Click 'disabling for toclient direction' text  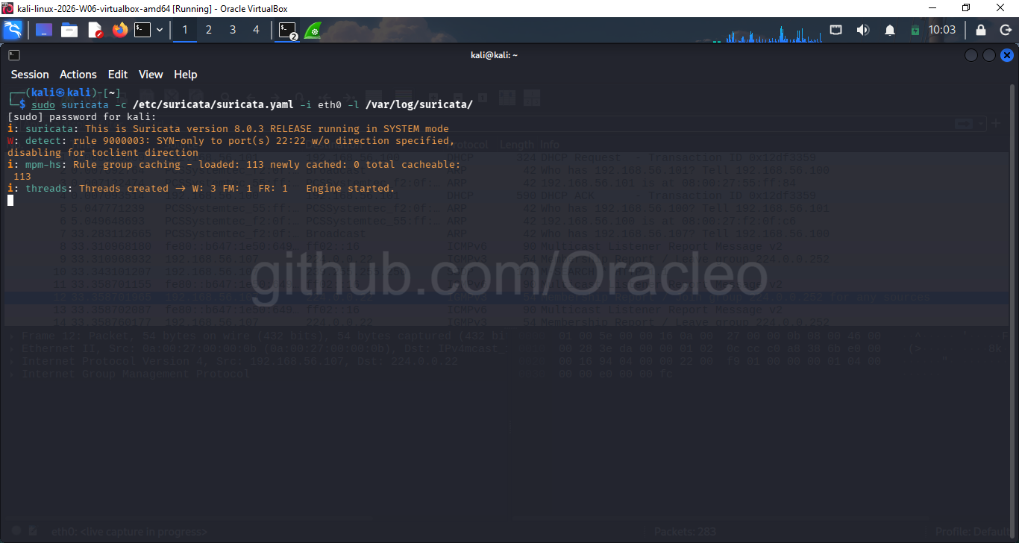pyautogui.click(x=103, y=152)
